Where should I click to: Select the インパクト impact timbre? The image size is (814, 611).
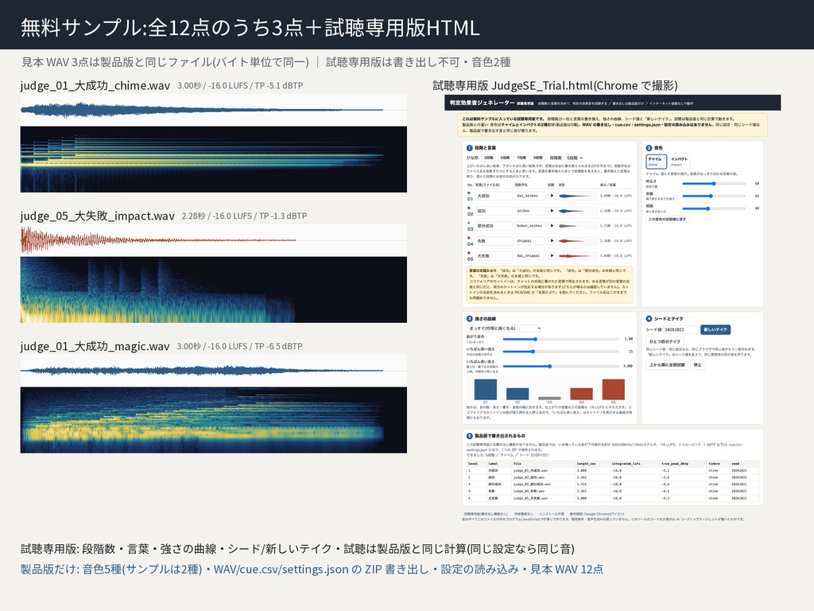[679, 162]
